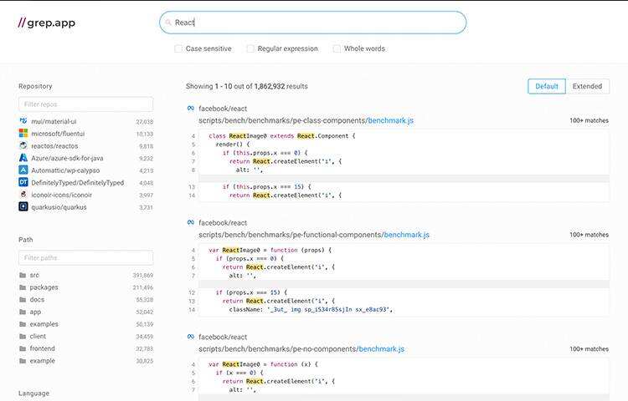The width and height of the screenshot is (628, 401).
Task: Click the Filter repos input field
Action: (x=85, y=104)
